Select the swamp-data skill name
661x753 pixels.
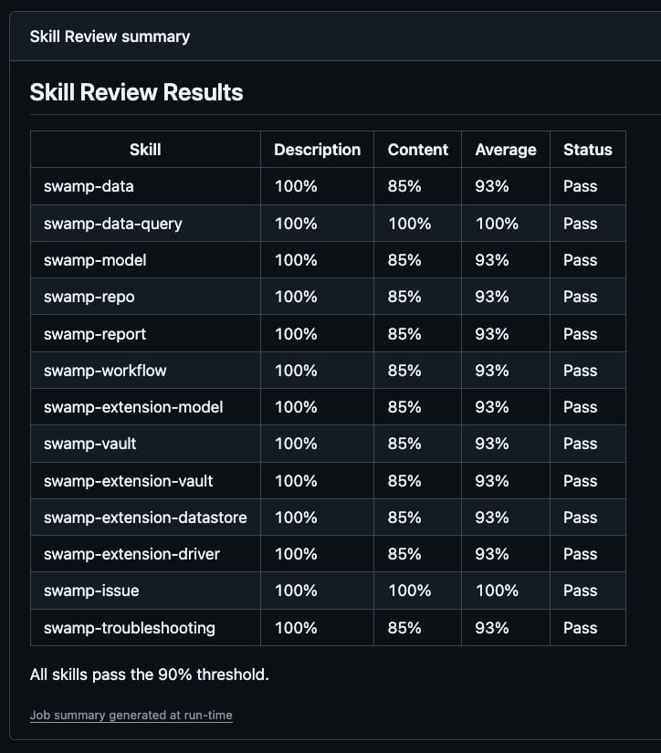[89, 186]
